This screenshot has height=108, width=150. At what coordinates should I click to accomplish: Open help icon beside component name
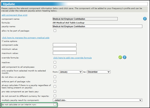click(x=145, y=19)
